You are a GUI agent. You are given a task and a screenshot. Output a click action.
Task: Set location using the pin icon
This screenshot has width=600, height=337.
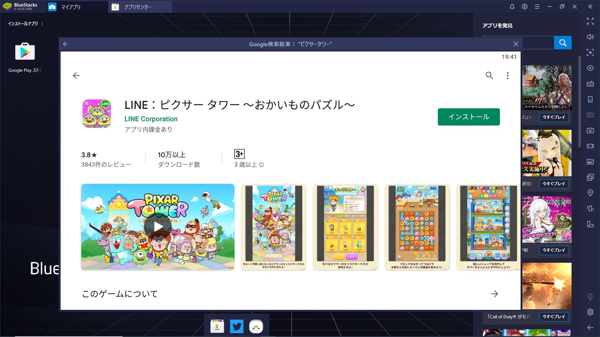coord(590,193)
